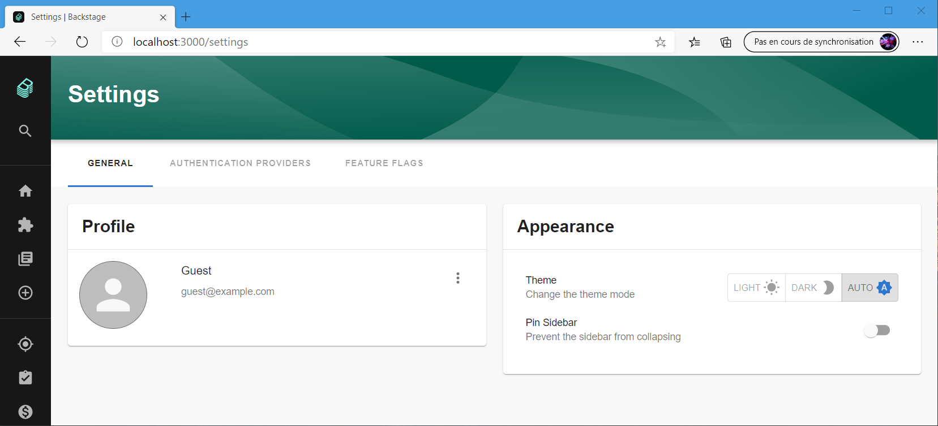
Task: Click the Guest name text
Action: click(x=196, y=271)
